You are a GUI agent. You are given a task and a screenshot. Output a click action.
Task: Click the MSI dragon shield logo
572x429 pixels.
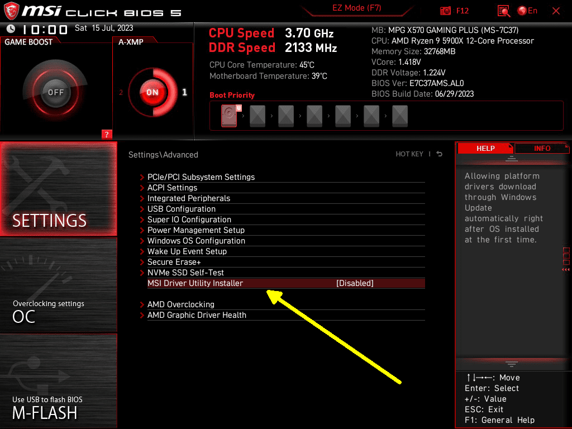pyautogui.click(x=11, y=11)
